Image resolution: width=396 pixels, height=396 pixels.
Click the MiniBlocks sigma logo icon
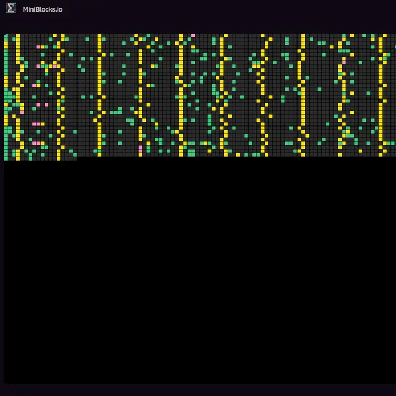point(10,8)
